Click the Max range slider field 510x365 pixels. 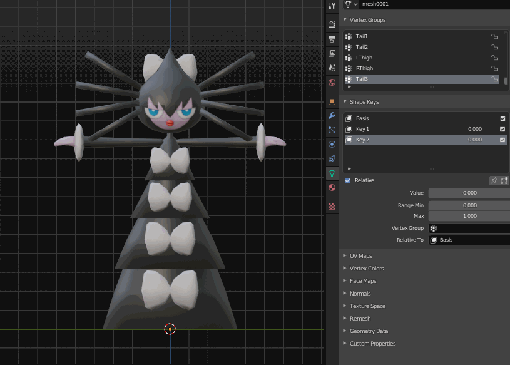(x=469, y=216)
